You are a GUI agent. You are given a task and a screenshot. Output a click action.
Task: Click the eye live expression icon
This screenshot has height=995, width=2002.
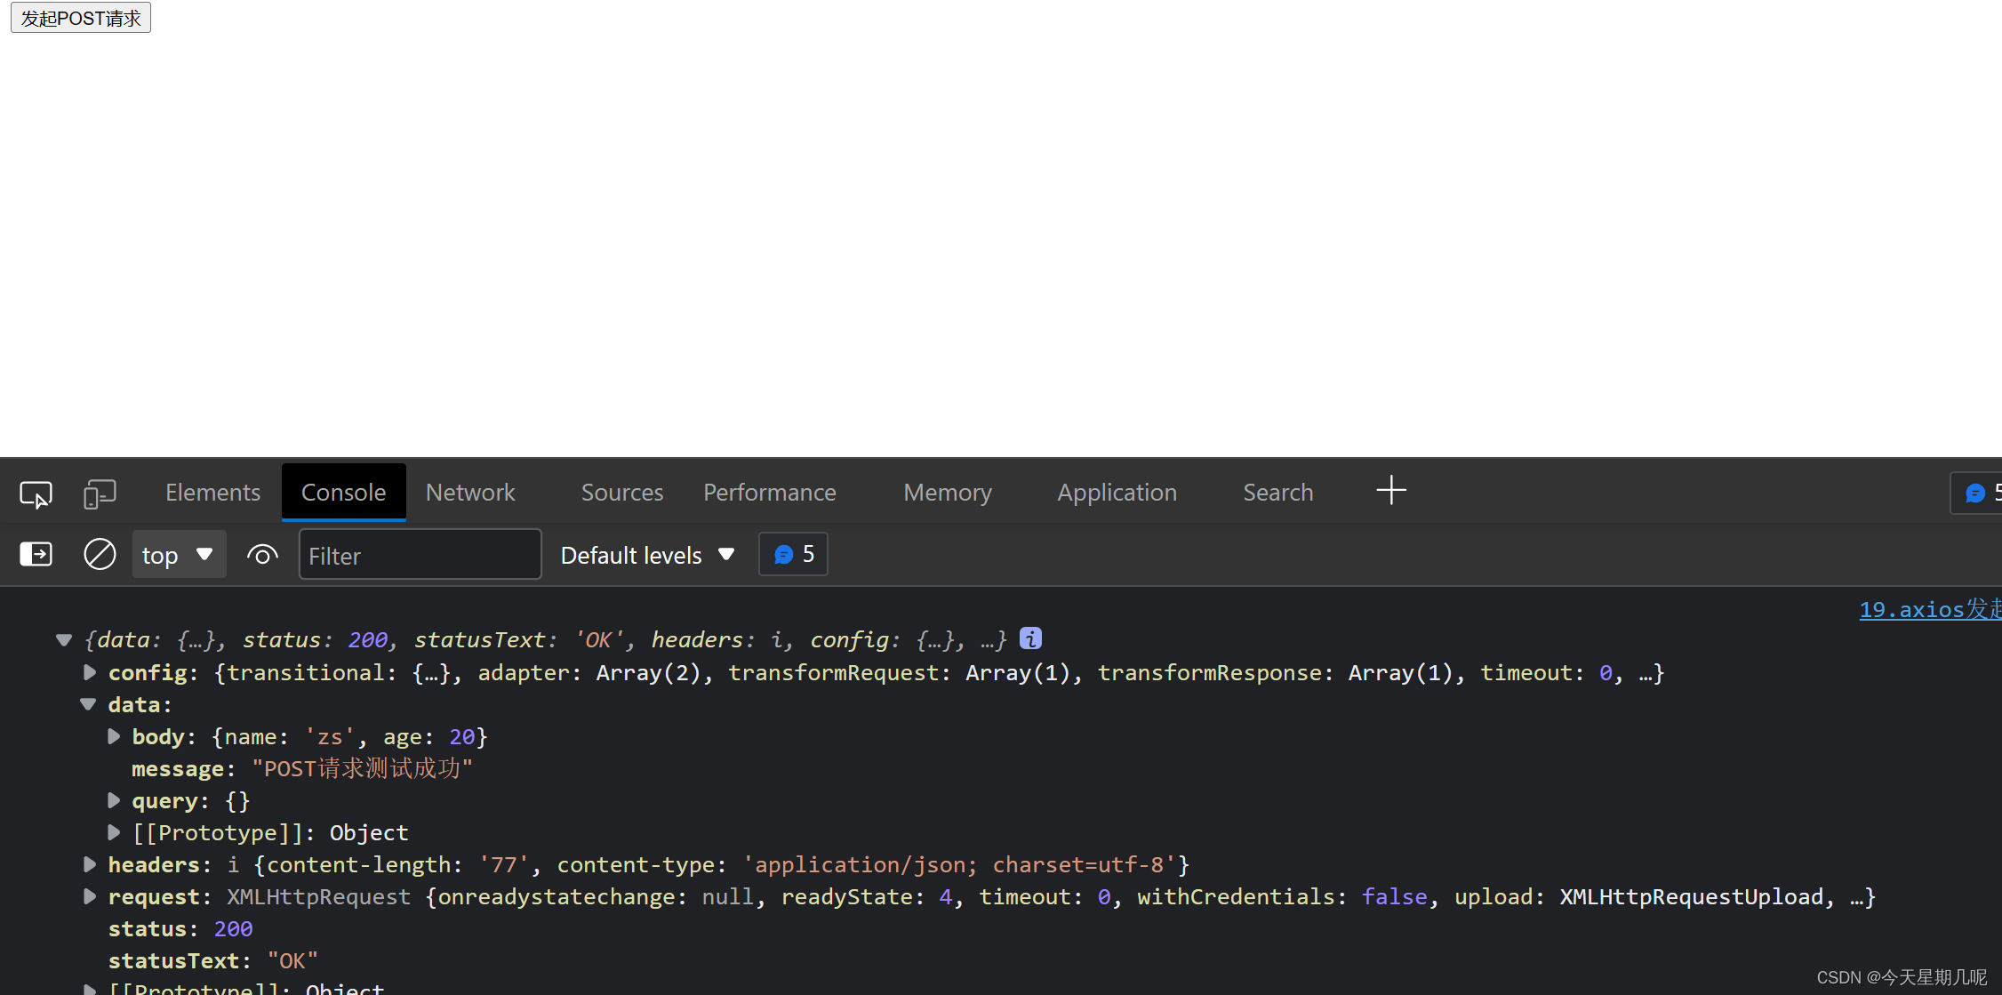coord(262,555)
